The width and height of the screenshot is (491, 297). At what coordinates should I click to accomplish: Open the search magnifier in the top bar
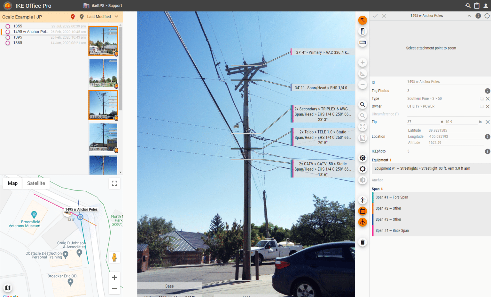coord(468,5)
